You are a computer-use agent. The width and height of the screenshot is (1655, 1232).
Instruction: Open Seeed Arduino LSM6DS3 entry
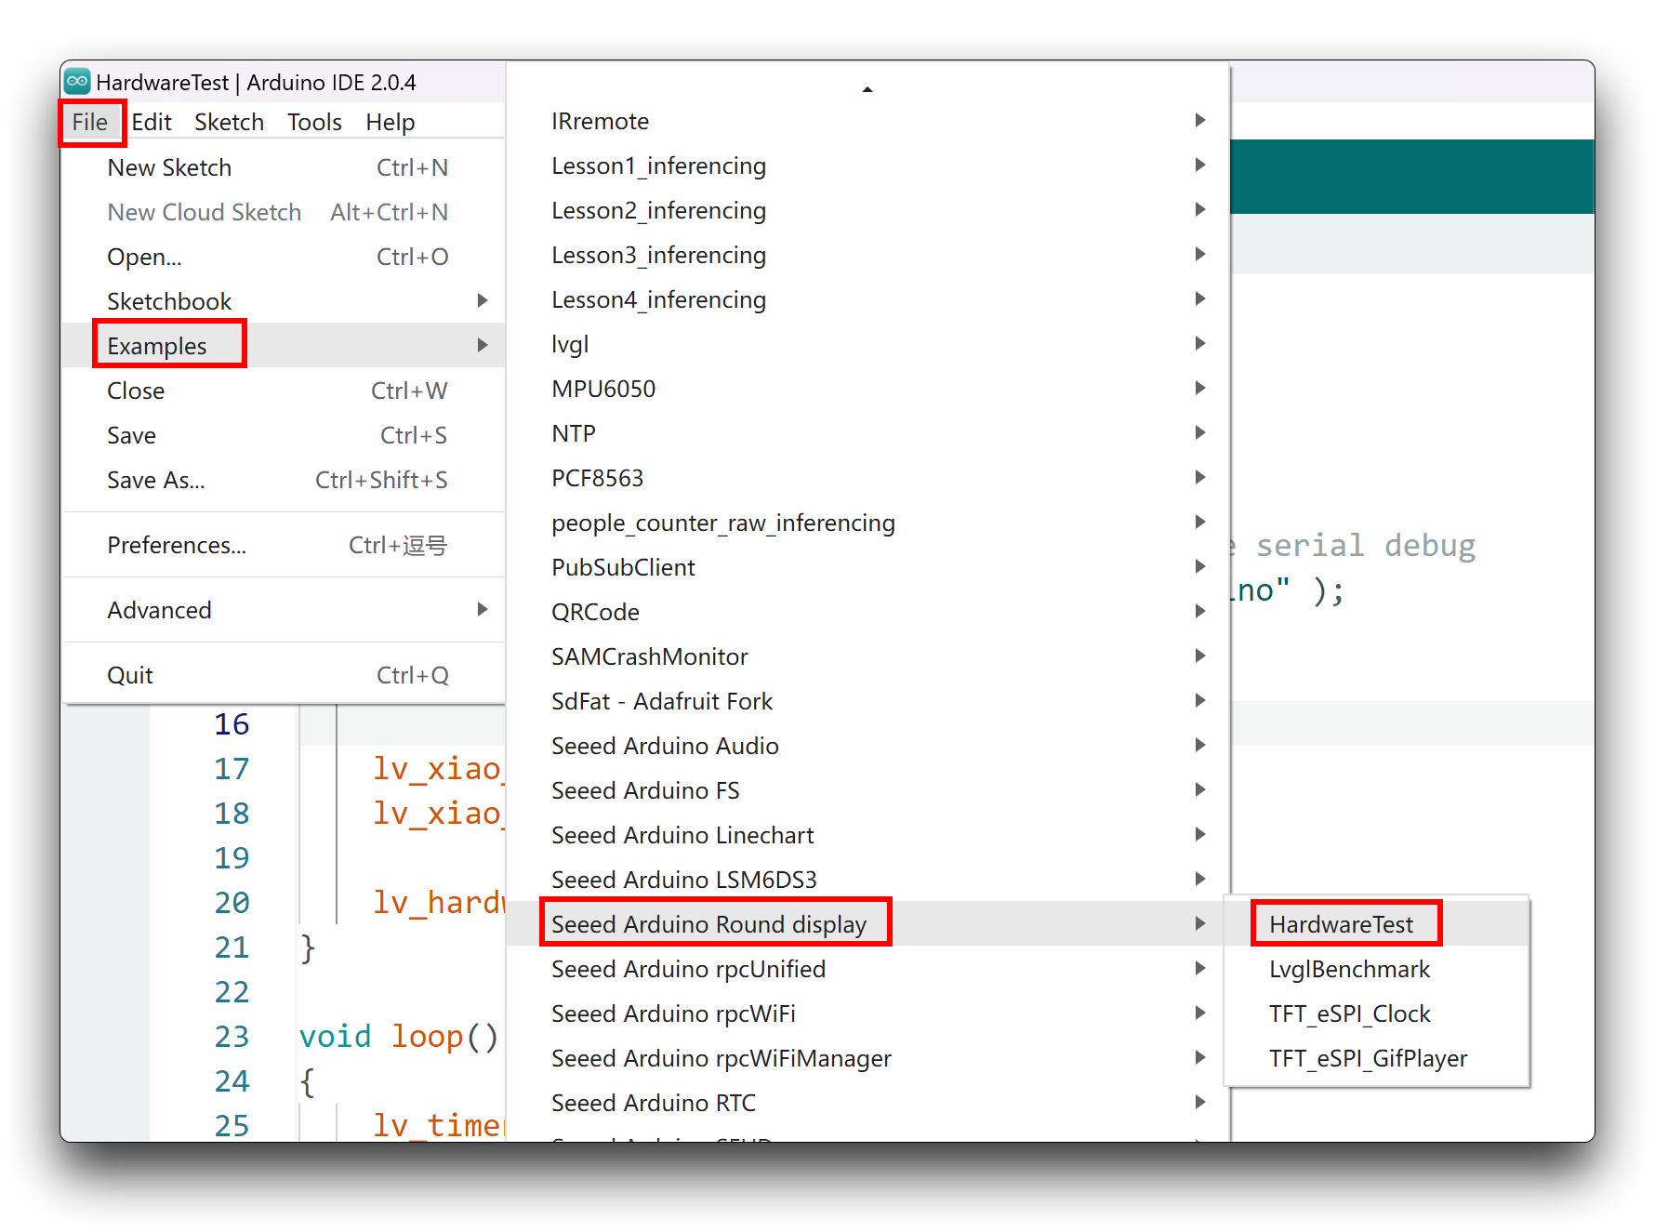tap(867, 880)
